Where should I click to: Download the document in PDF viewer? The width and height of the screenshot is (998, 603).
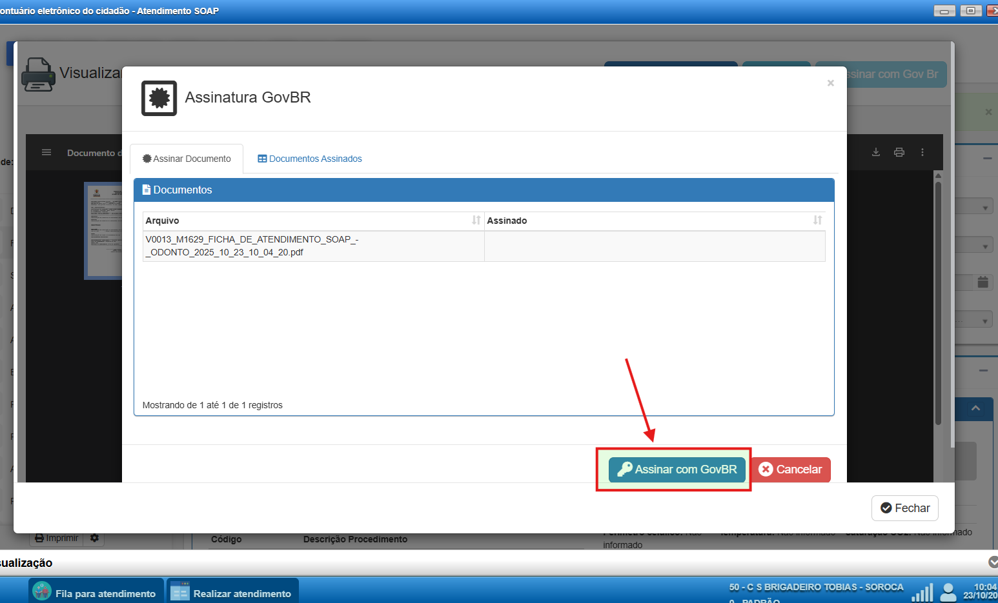(876, 152)
